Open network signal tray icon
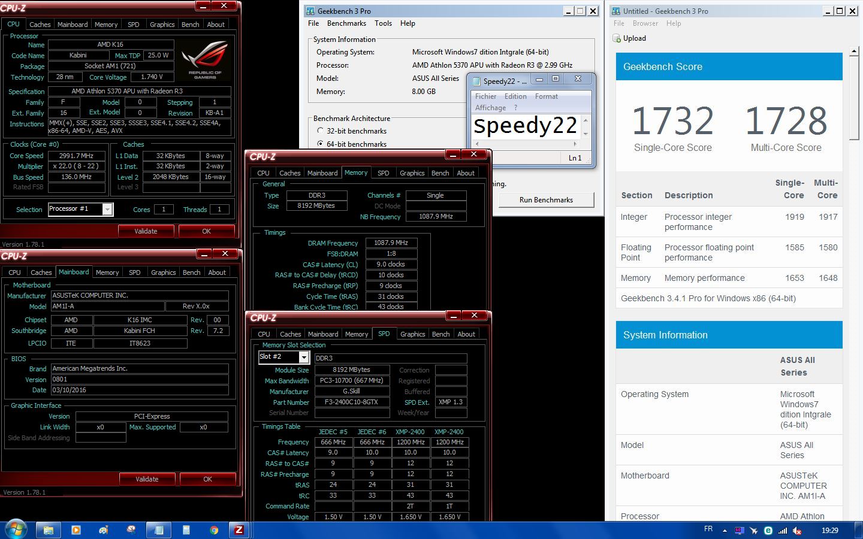863x539 pixels. (783, 531)
